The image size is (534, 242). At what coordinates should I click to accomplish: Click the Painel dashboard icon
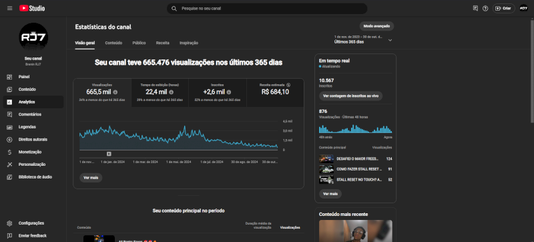coord(9,77)
